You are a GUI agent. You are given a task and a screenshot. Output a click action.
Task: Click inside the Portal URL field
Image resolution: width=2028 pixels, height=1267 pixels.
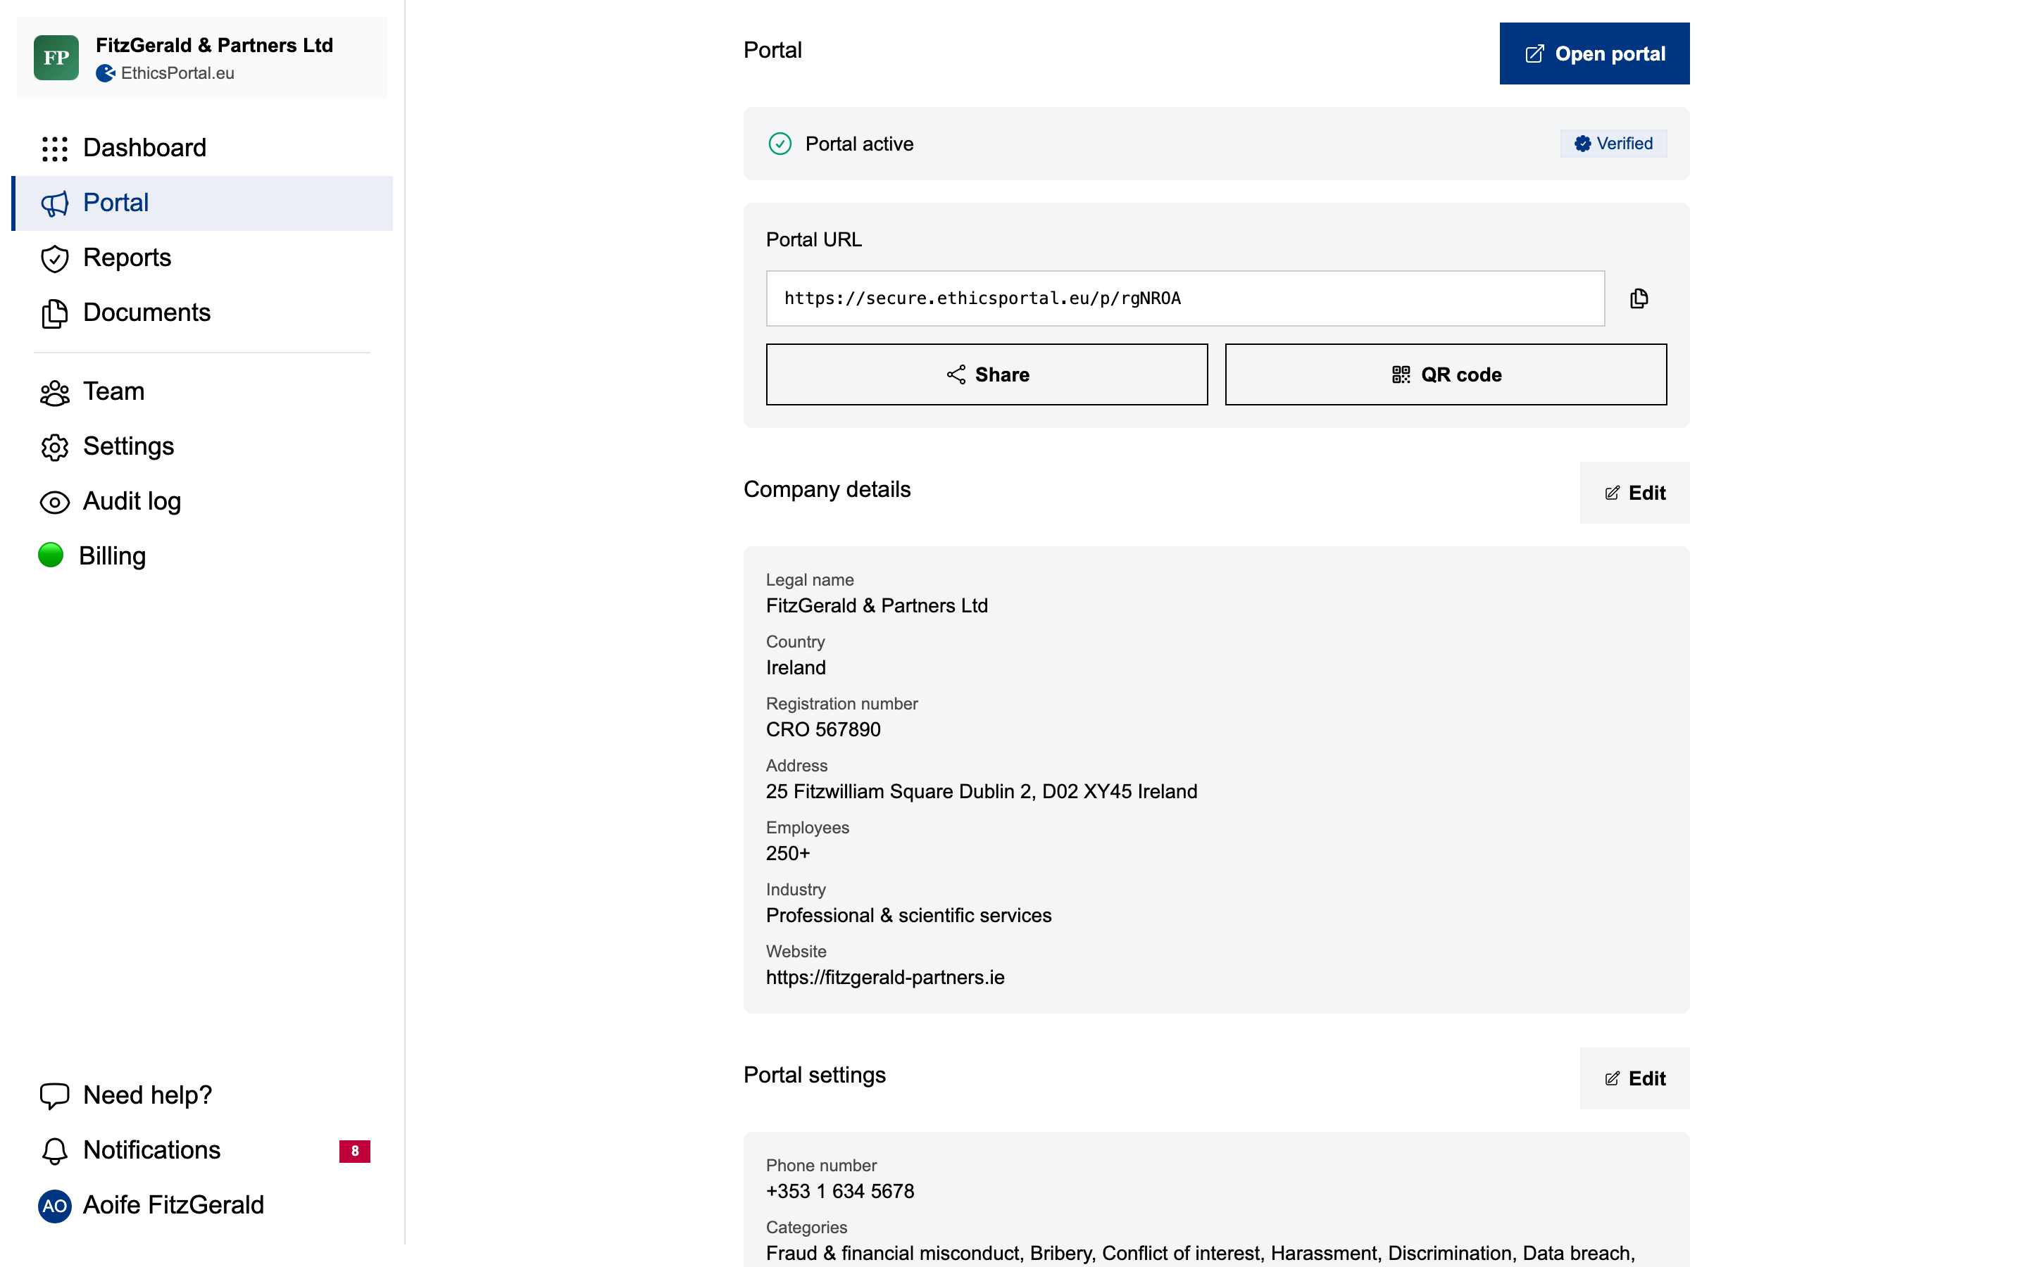coord(1184,298)
